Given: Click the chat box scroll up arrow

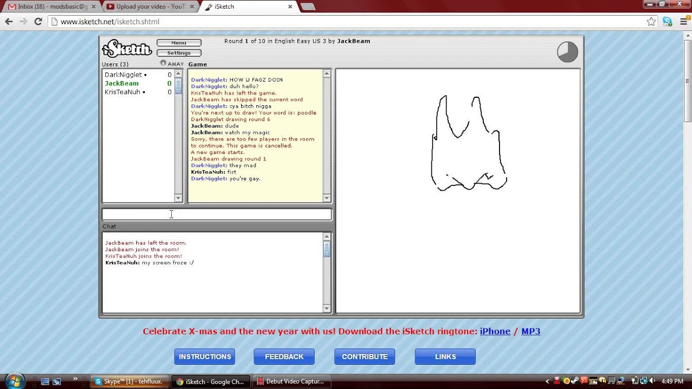Looking at the screenshot, I should click(x=327, y=237).
